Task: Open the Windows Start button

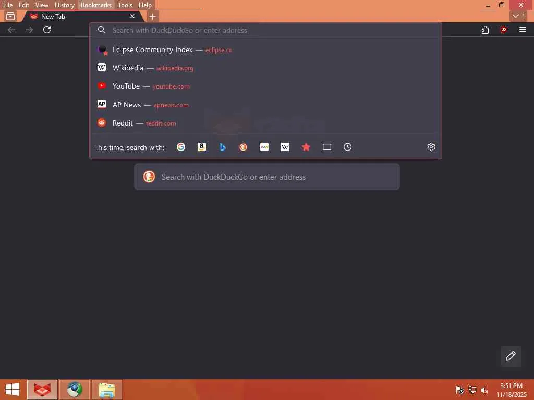Action: pos(13,390)
